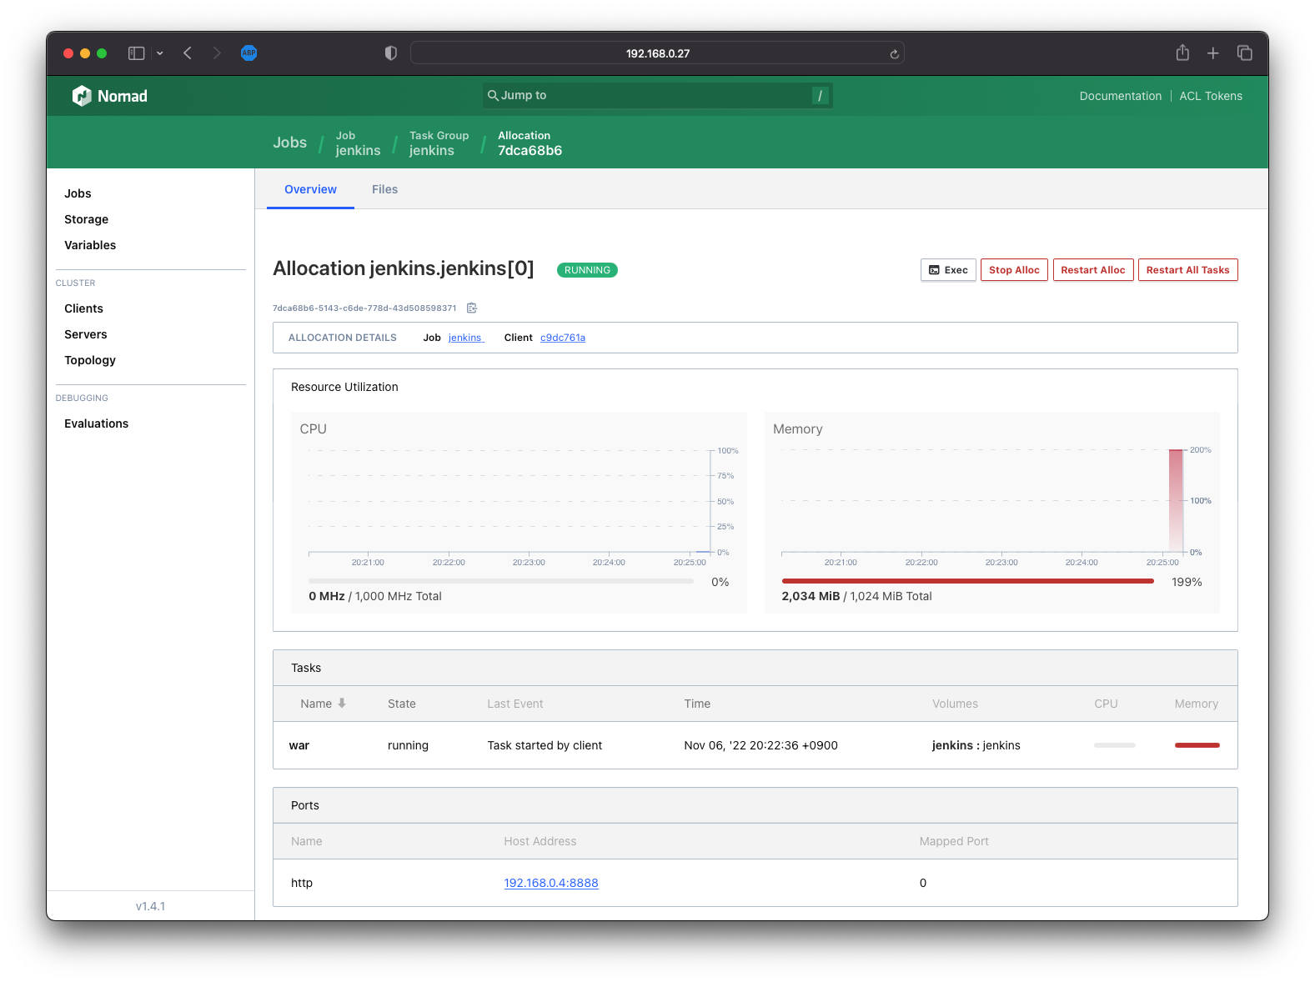Click the war task CPU mini bar
Image resolution: width=1315 pixels, height=982 pixels.
pyautogui.click(x=1115, y=745)
